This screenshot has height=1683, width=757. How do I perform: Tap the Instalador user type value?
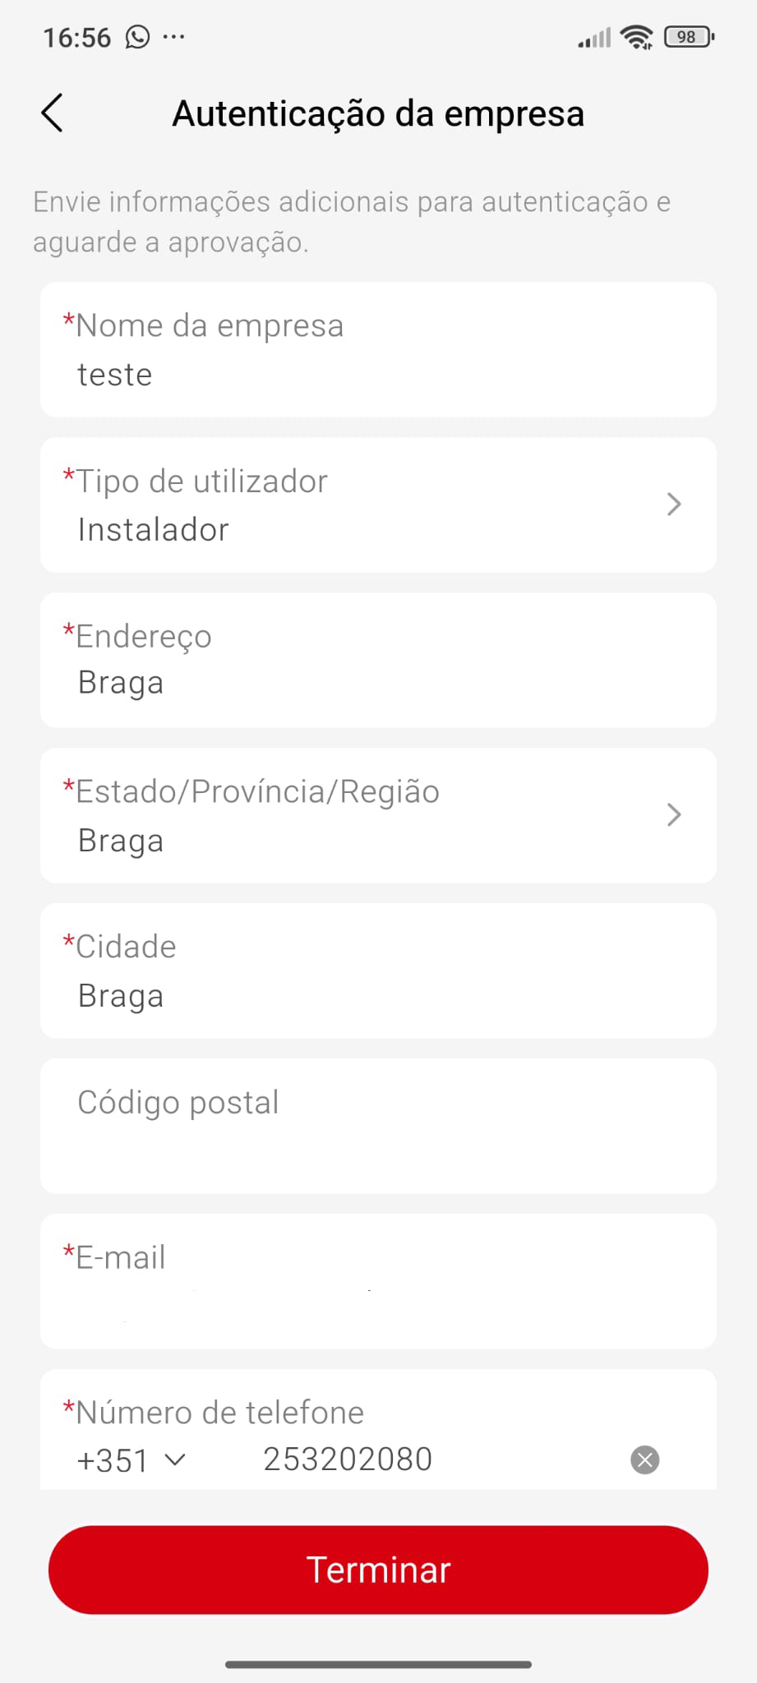click(154, 530)
